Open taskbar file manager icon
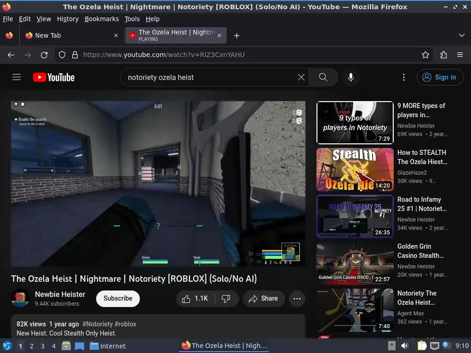The width and height of the screenshot is (471, 353). (x=66, y=346)
